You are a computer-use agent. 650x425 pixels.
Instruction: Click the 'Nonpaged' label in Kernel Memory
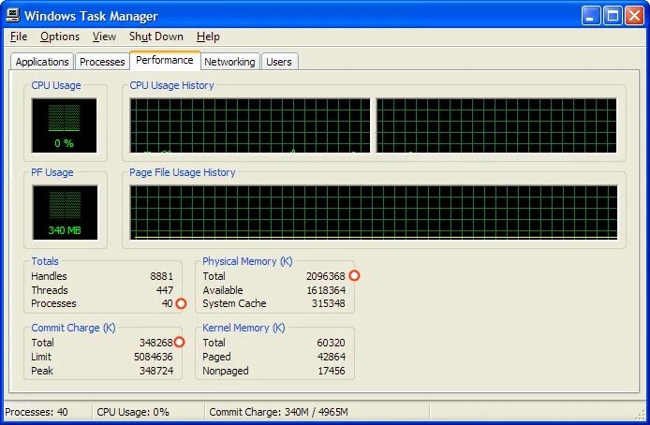[226, 371]
